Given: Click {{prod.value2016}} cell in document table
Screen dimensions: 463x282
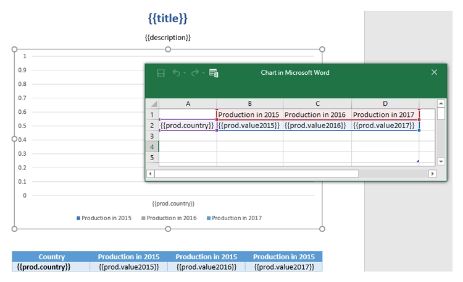Looking at the screenshot, I should click(x=206, y=267).
